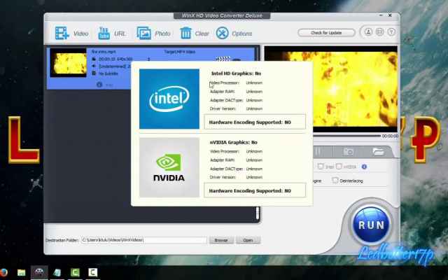448x280 pixels.
Task: Close the WinX converter window
Action: tap(390, 15)
